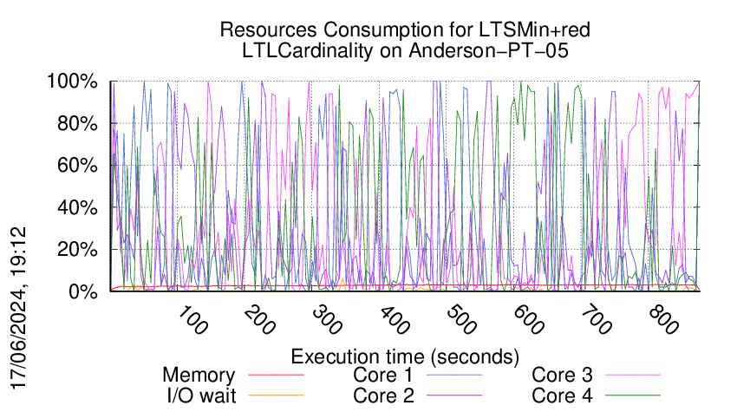Click the 400 x-axis tick label
This screenshot has height=412, width=737.
click(395, 321)
